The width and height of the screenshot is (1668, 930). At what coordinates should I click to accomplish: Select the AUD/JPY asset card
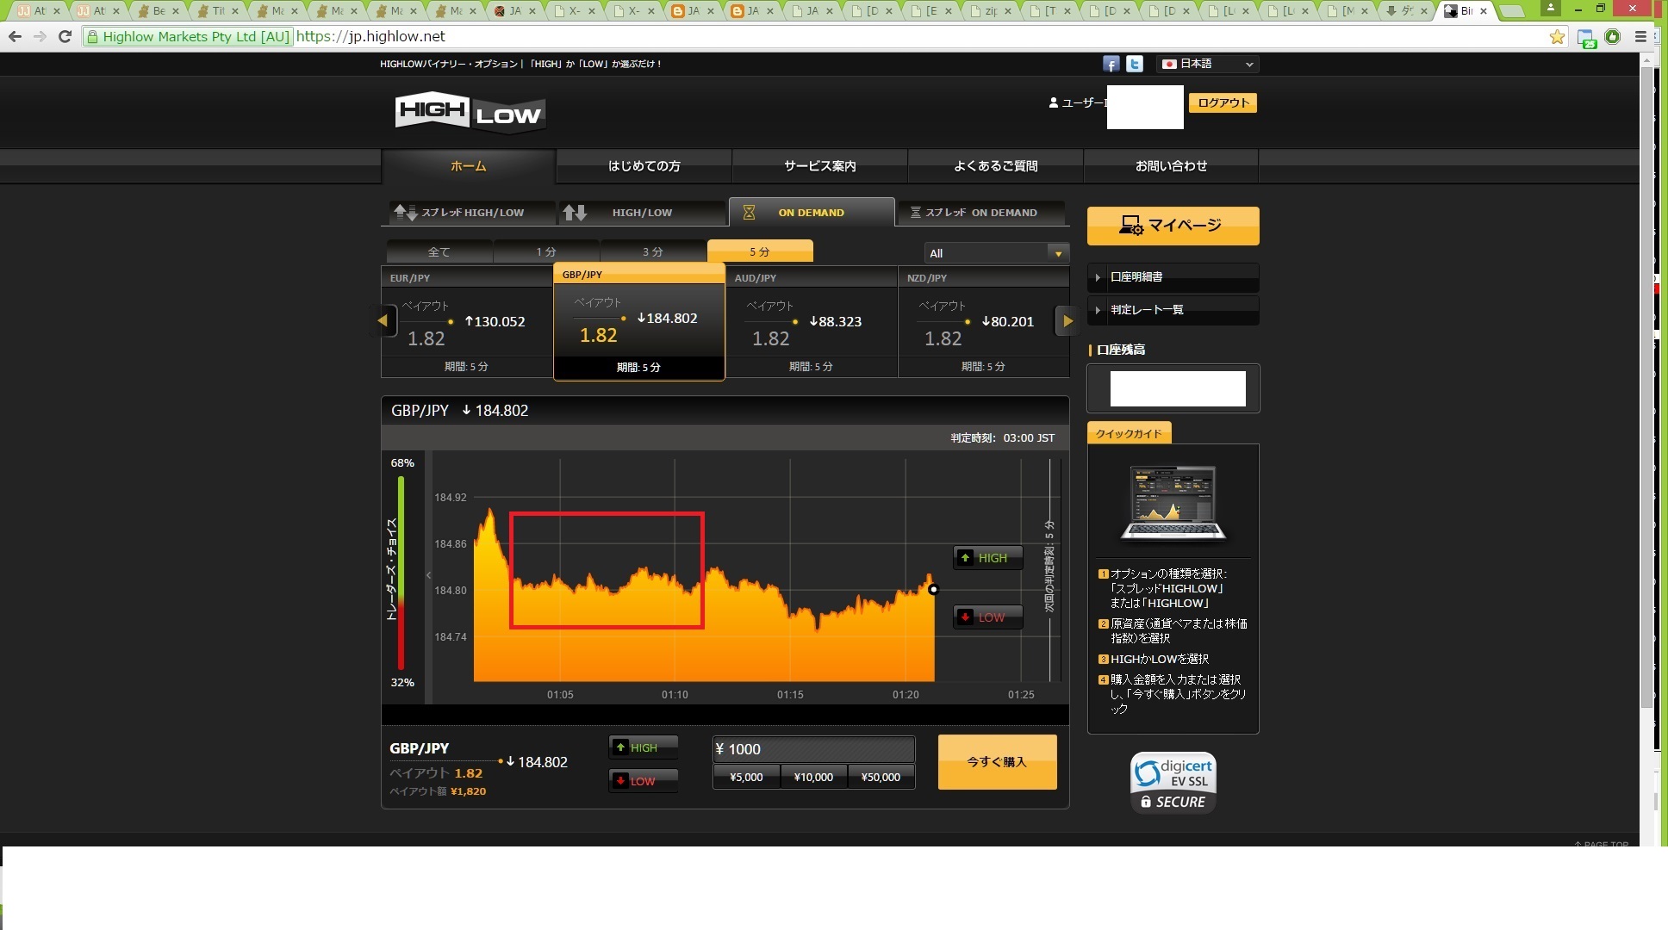tap(812, 322)
